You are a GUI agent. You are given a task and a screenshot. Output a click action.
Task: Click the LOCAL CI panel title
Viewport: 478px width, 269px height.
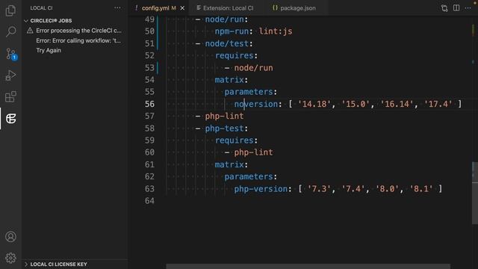41,8
